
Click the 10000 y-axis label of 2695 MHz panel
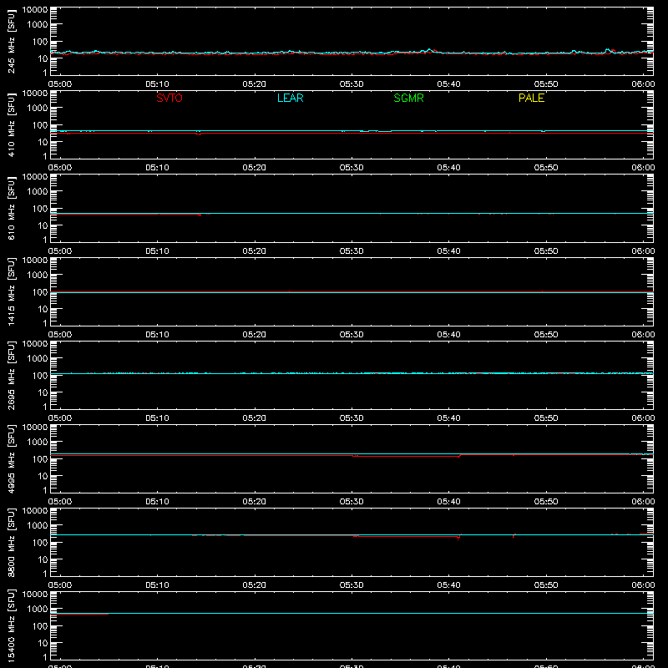coord(35,344)
